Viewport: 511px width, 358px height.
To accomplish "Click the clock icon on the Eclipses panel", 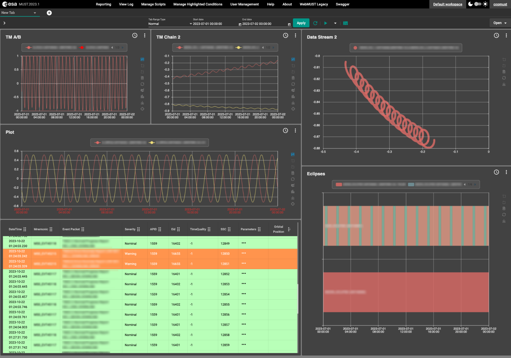I will (x=497, y=172).
